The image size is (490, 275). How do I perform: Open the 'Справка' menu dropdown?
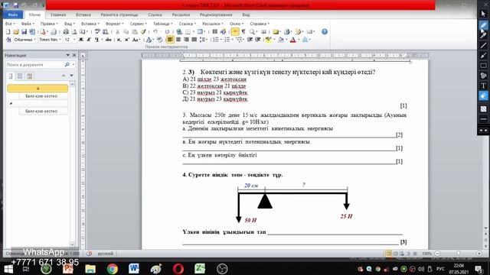coord(260,24)
